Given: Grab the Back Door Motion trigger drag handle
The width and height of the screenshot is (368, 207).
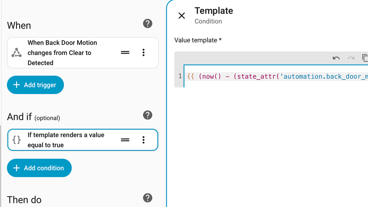Looking at the screenshot, I should click(125, 53).
